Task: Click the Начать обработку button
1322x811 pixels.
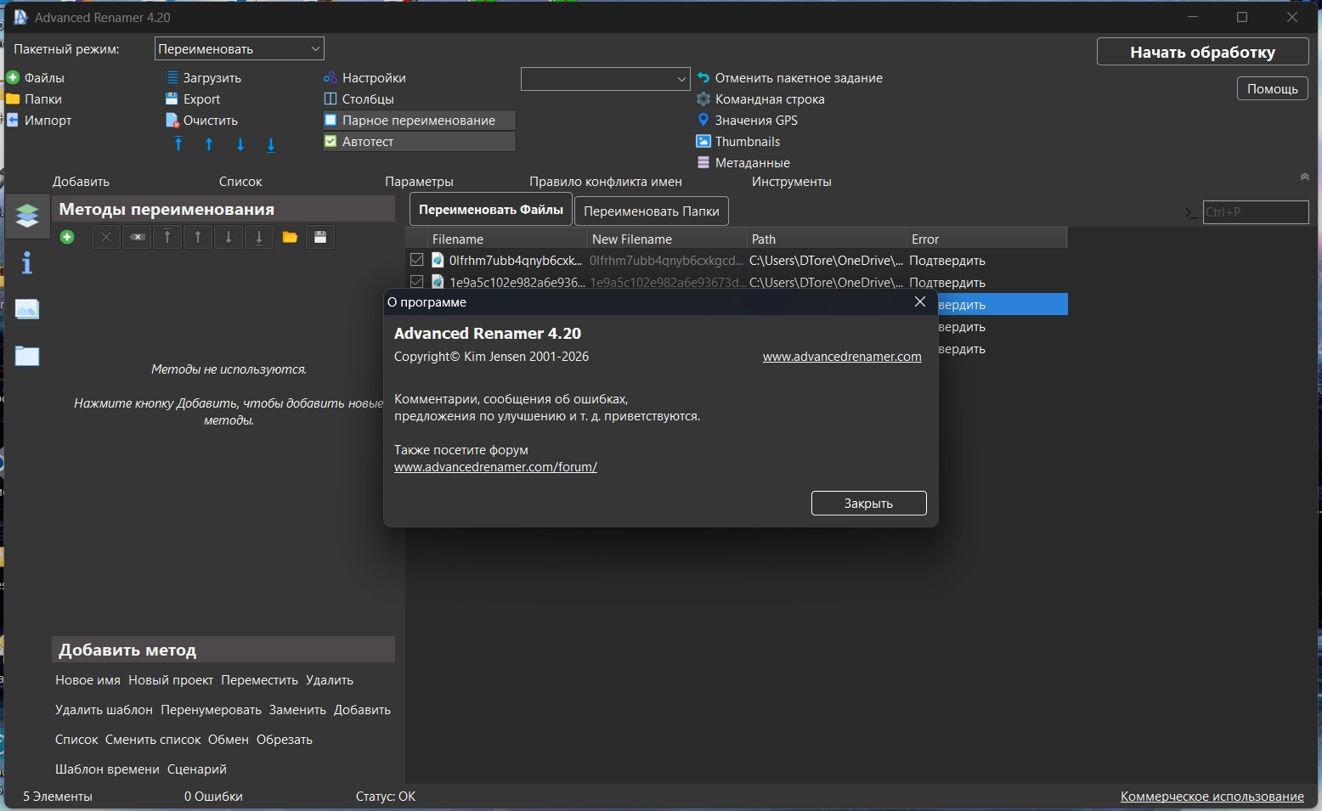Action: pyautogui.click(x=1203, y=52)
